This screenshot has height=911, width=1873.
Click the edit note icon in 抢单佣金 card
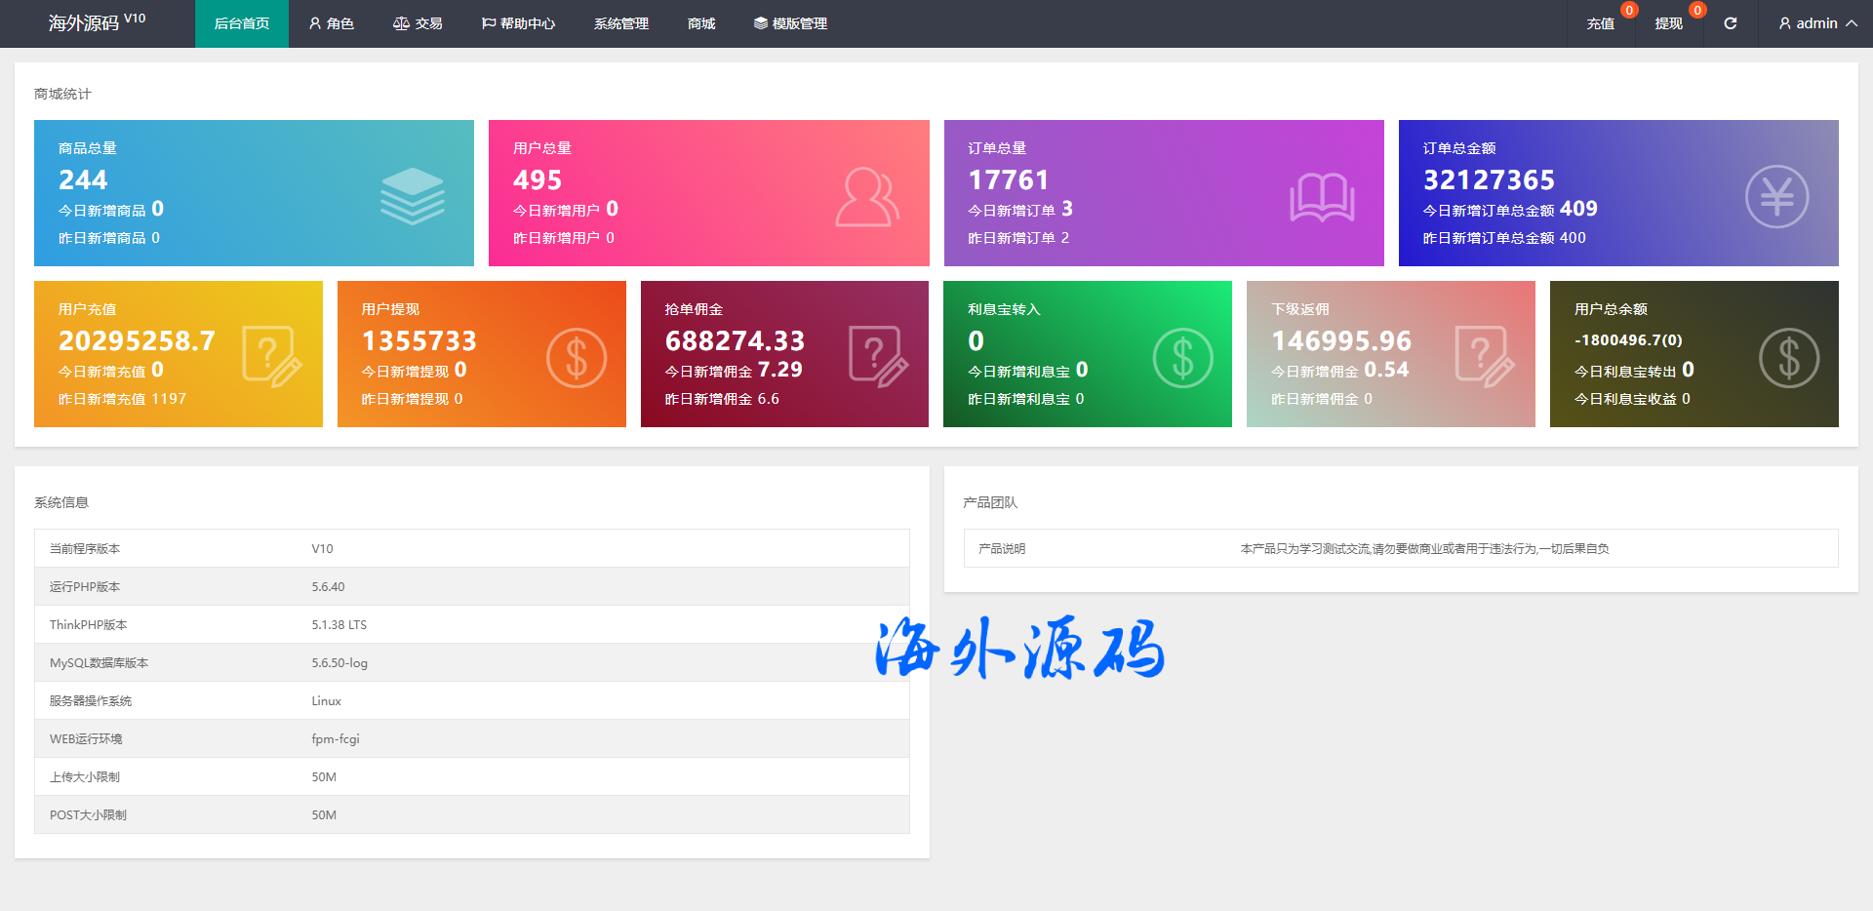coord(878,357)
